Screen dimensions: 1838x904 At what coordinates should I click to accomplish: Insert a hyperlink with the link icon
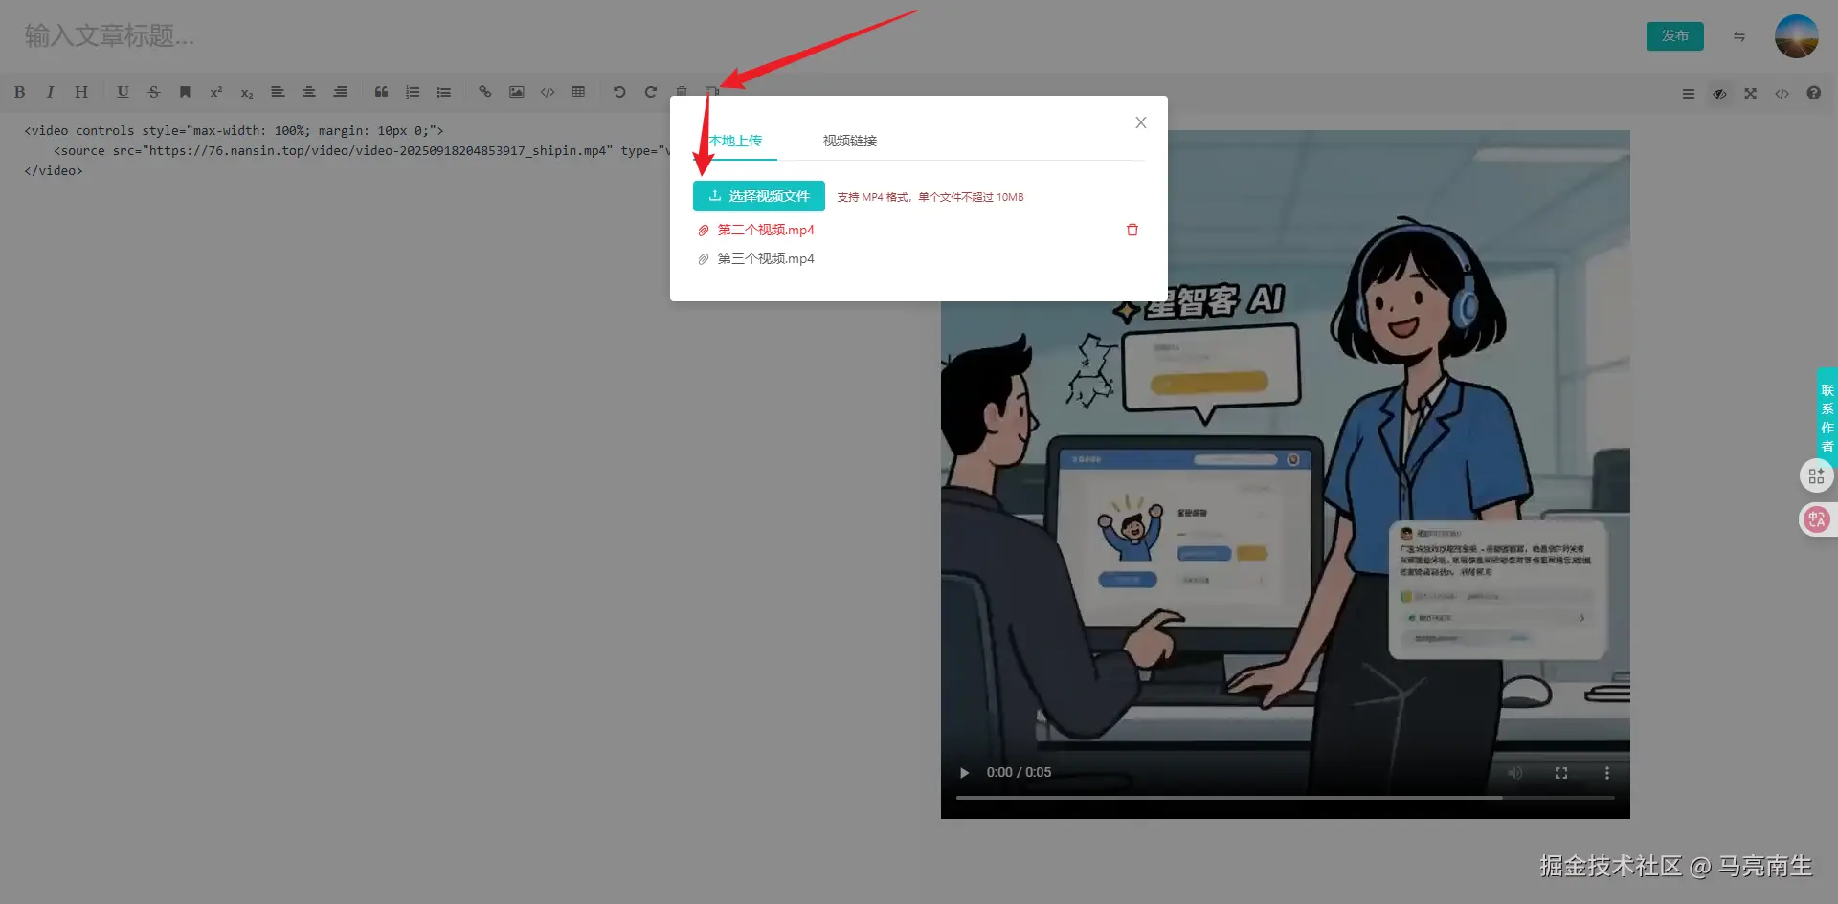pyautogui.click(x=485, y=93)
